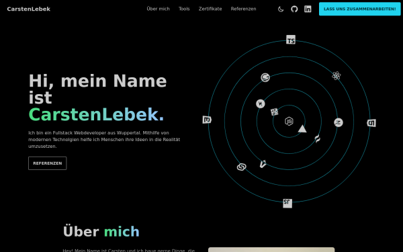This screenshot has width=403, height=252.
Task: Click the Vercel triangle icon
Action: (x=302, y=129)
